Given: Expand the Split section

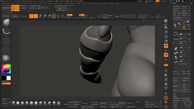Looking at the screenshot, I should (x=174, y=94).
